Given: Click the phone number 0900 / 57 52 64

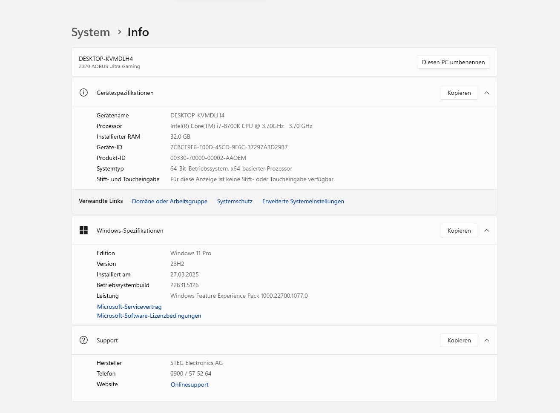Looking at the screenshot, I should tap(191, 373).
